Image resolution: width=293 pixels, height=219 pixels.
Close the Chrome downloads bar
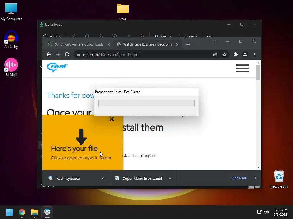coord(256,178)
